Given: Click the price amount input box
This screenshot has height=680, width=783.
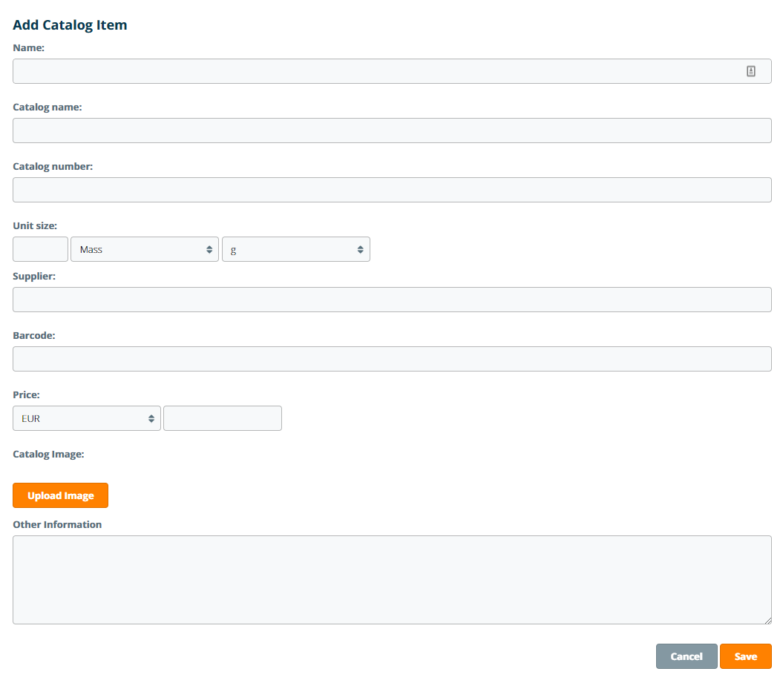Looking at the screenshot, I should coord(223,418).
